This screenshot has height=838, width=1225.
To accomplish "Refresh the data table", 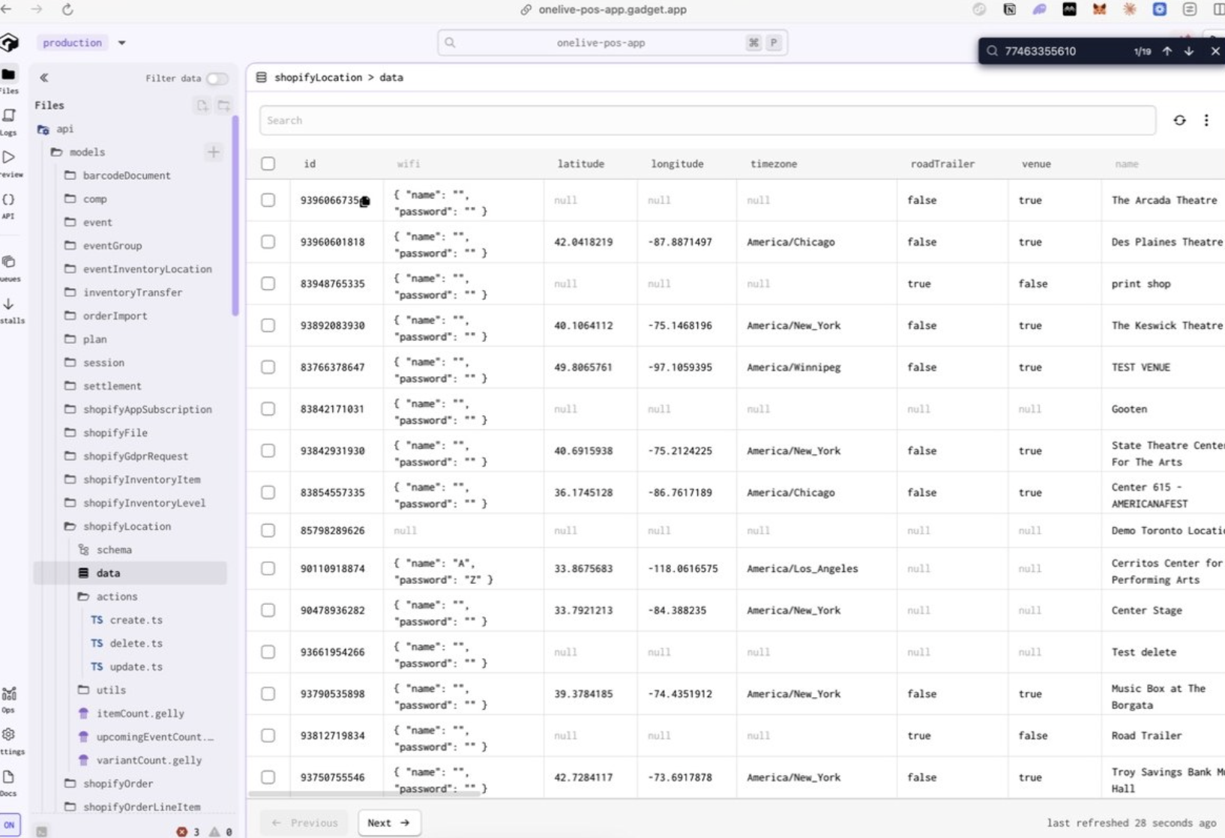I will 1179,120.
